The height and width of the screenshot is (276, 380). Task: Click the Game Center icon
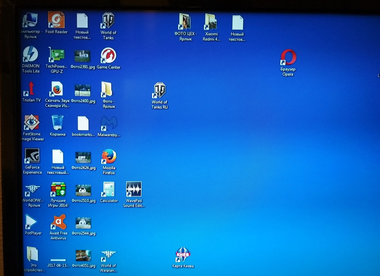[x=108, y=56]
